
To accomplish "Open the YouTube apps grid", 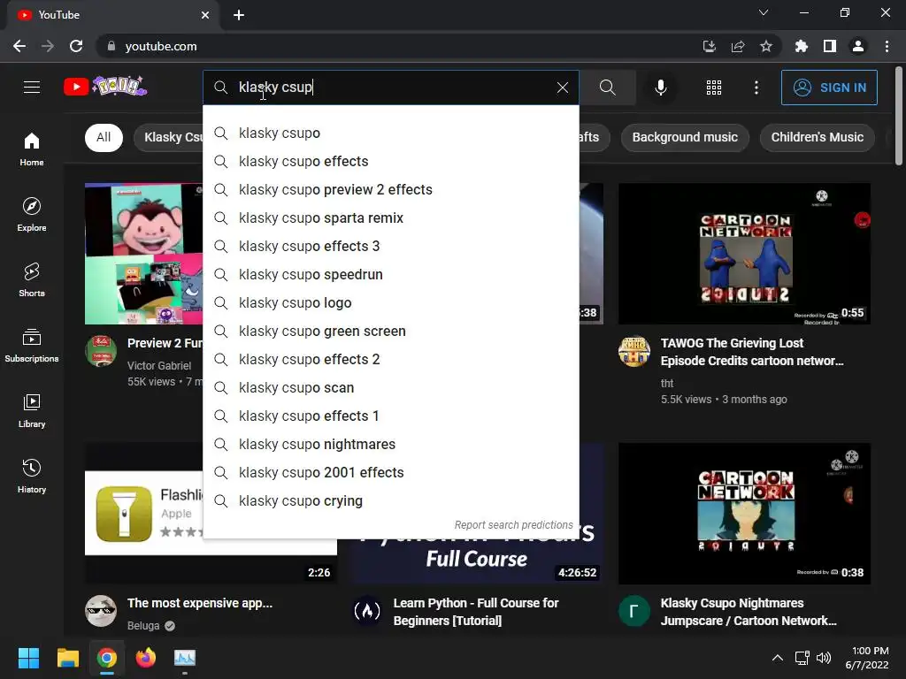I will pos(714,88).
